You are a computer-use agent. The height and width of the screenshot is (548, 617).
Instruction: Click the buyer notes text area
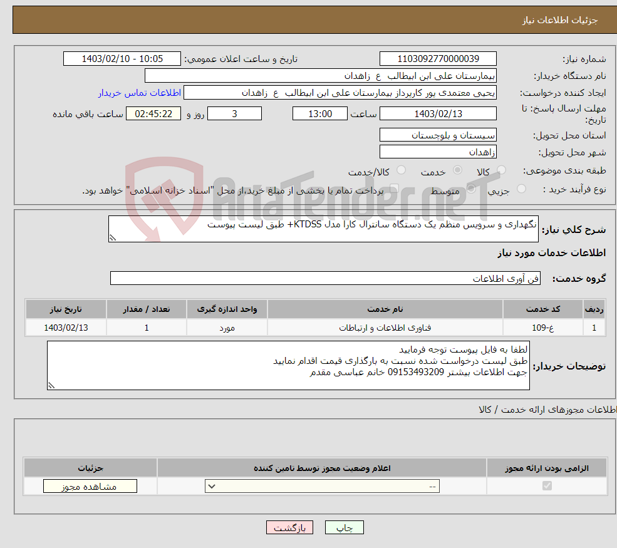pyautogui.click(x=288, y=366)
